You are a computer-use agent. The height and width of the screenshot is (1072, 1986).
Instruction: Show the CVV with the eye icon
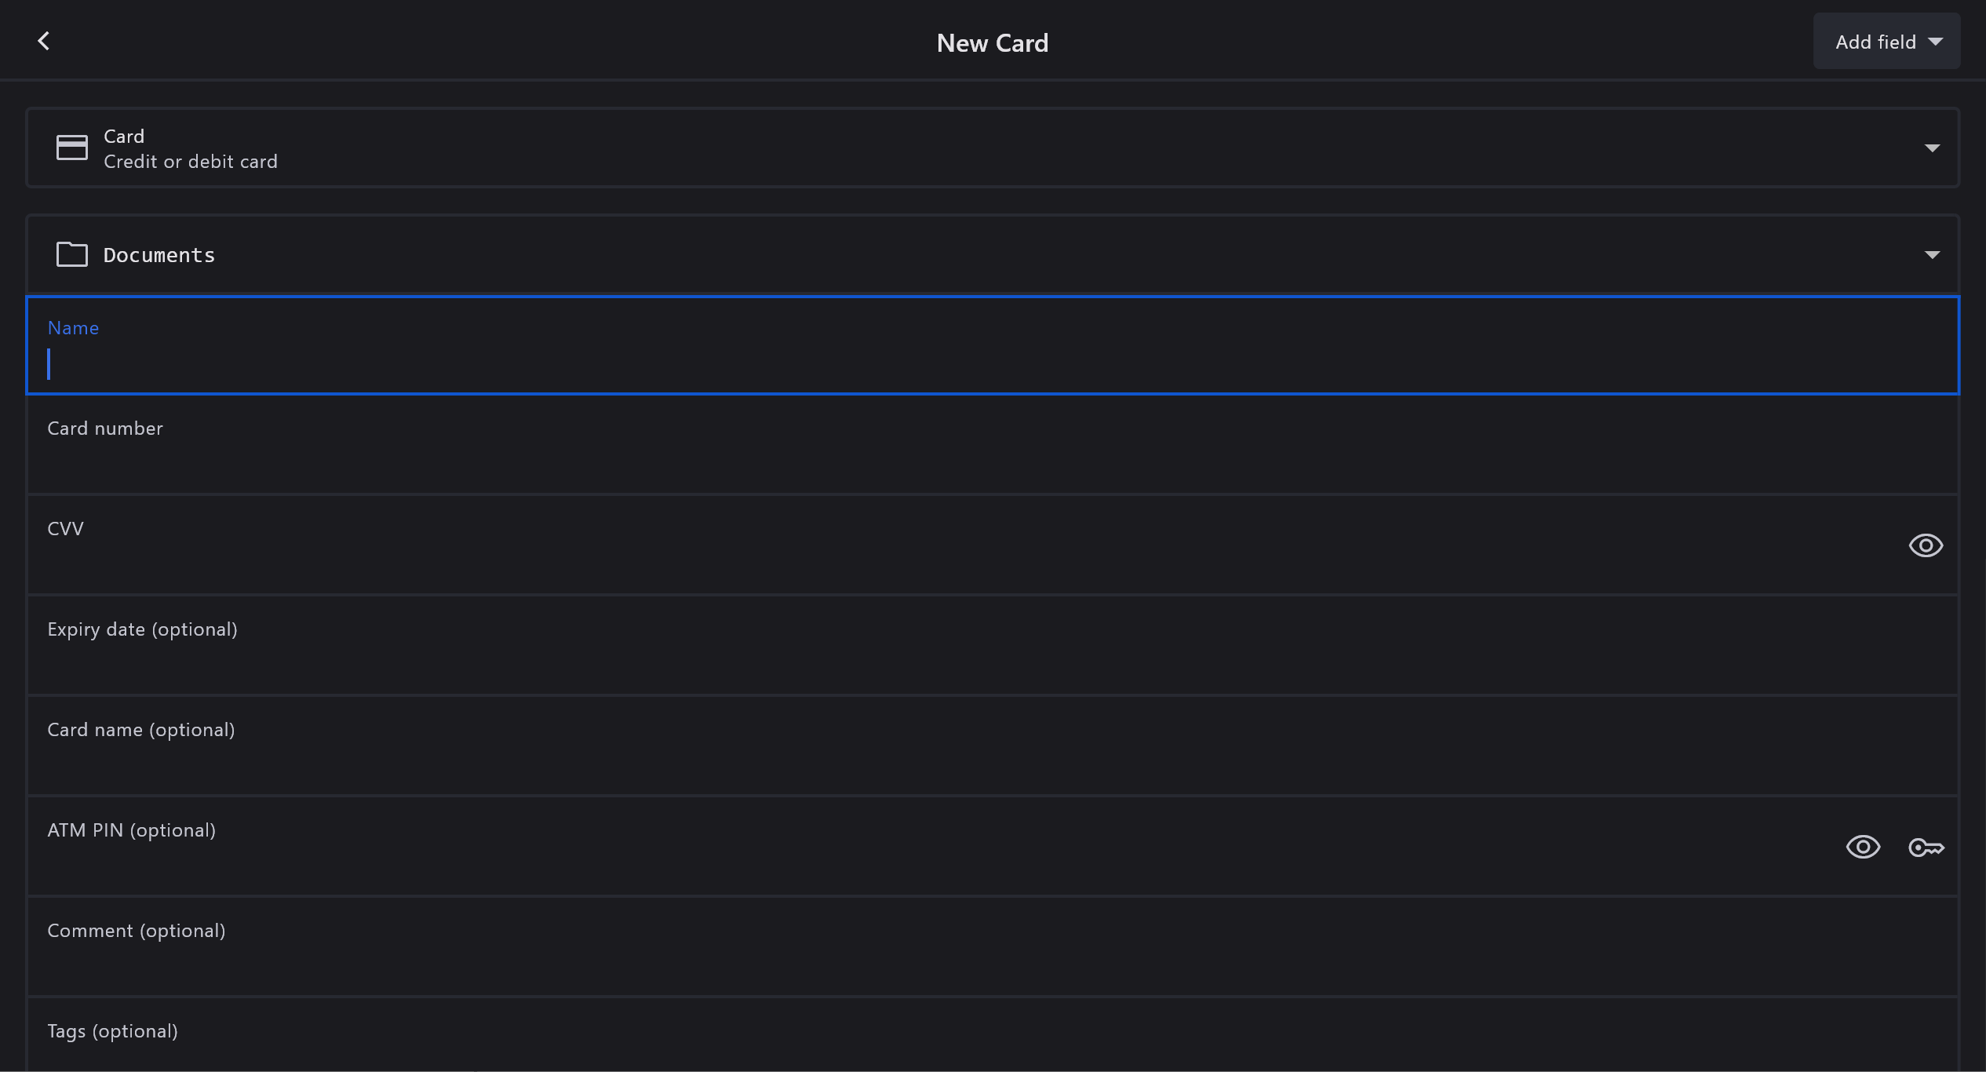pyautogui.click(x=1926, y=545)
